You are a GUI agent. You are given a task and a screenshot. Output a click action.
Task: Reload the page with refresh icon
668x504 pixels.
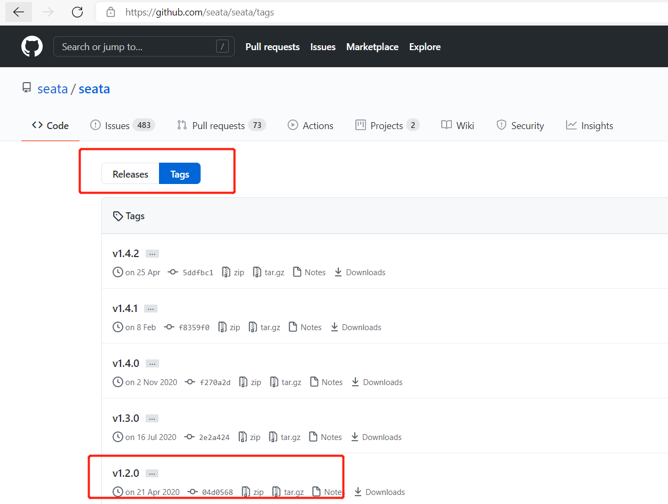coord(77,12)
